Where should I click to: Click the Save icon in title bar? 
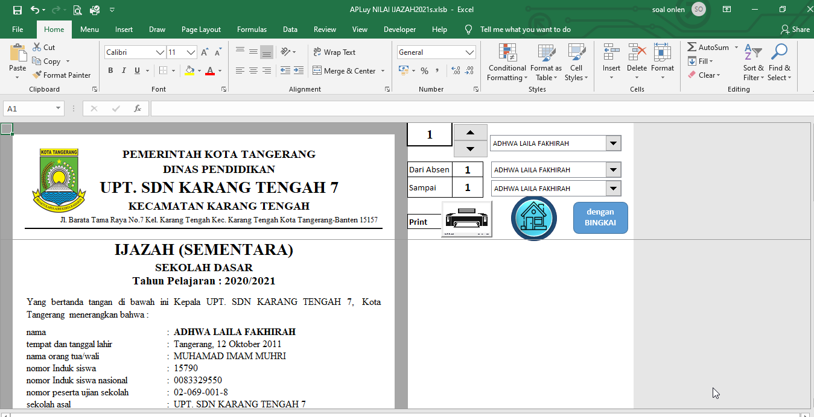coord(17,10)
